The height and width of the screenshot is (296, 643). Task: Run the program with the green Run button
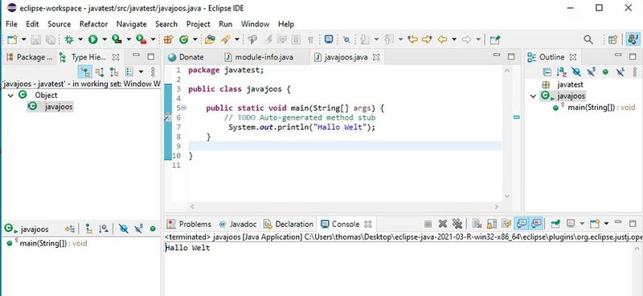coord(92,39)
